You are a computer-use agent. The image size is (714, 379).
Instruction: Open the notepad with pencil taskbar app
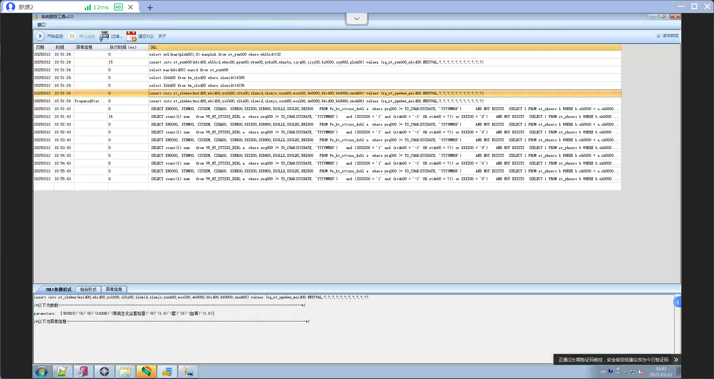tap(62, 372)
